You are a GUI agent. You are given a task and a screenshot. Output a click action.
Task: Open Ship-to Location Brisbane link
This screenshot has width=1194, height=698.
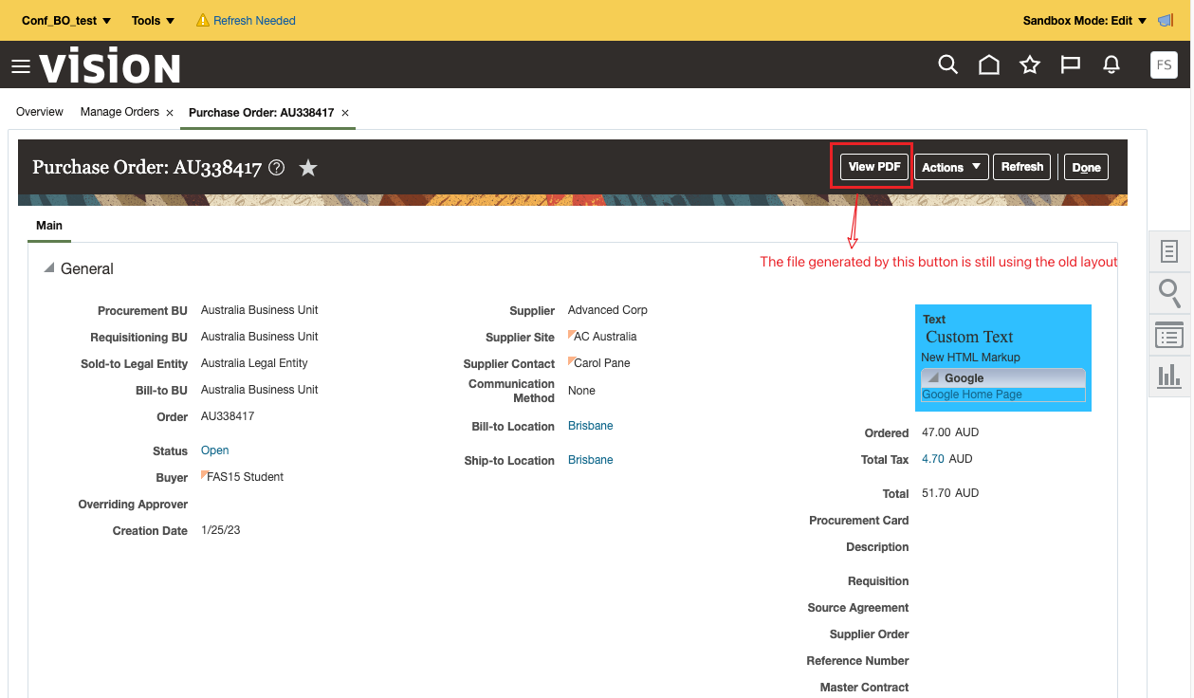[591, 460]
